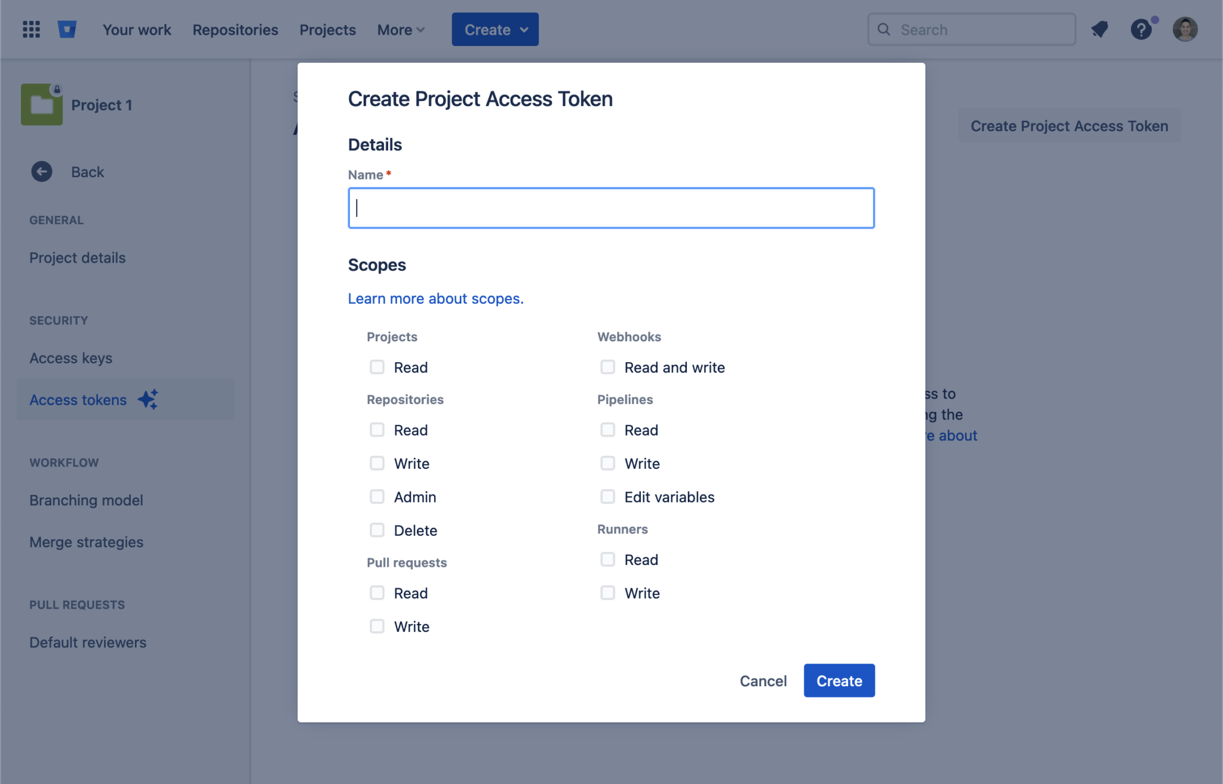This screenshot has width=1223, height=784.
Task: Enable the Projects Read scope checkbox
Action: [377, 367]
